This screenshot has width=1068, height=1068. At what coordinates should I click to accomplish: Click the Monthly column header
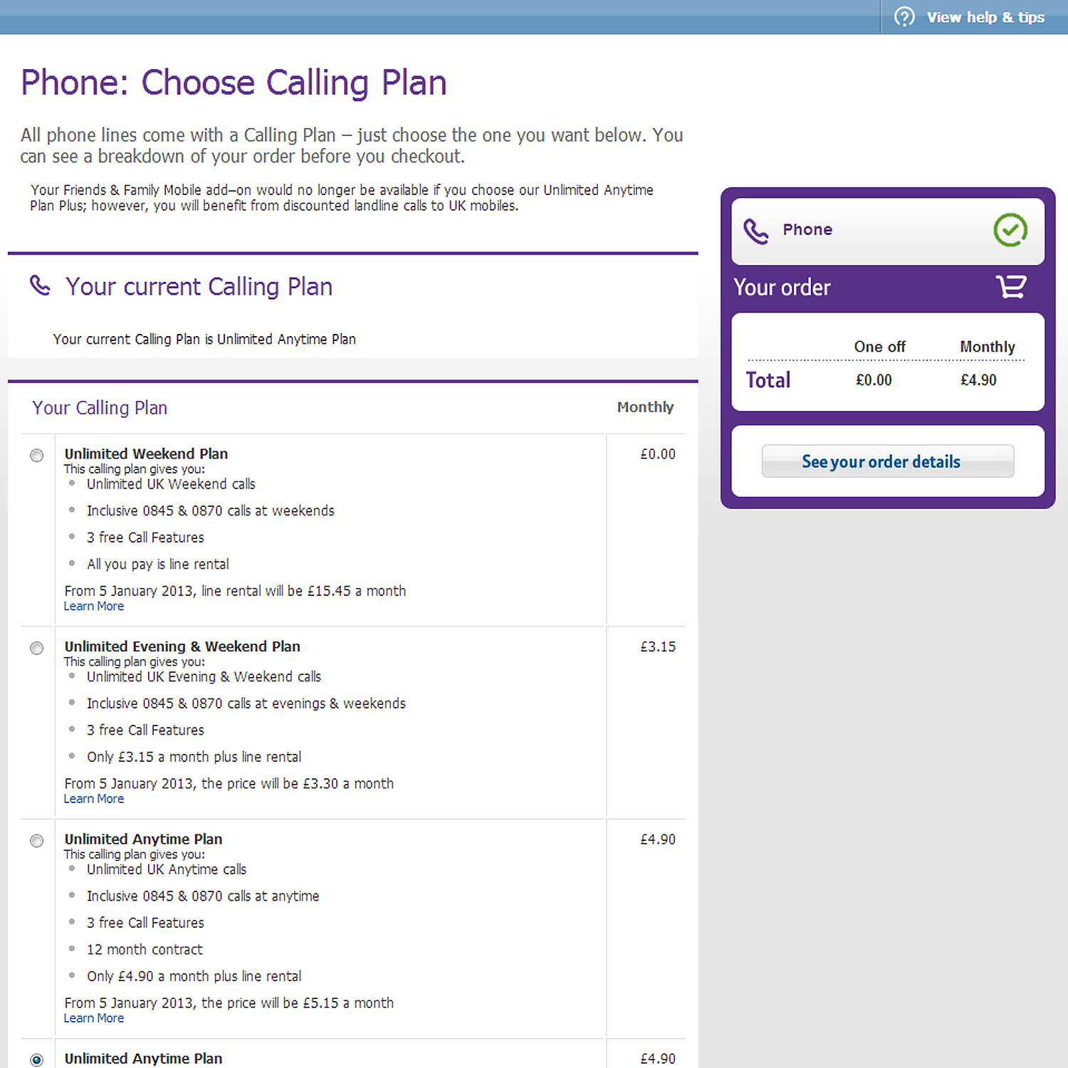987,347
